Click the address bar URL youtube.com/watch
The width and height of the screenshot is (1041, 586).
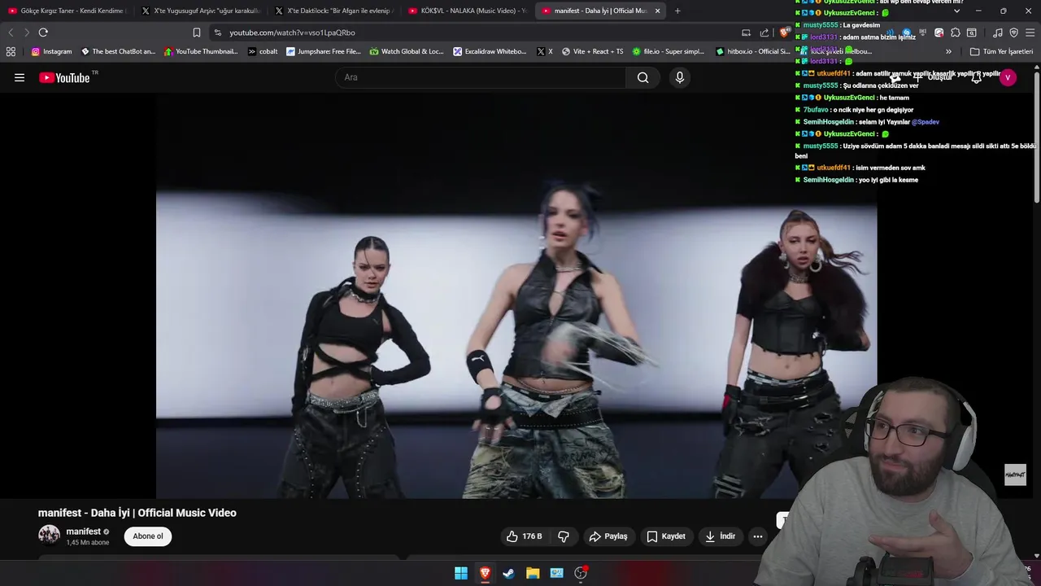292,33
